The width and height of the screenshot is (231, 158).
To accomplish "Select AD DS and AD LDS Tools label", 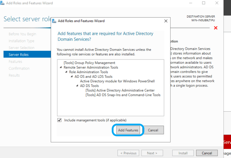I will [x=93, y=76].
